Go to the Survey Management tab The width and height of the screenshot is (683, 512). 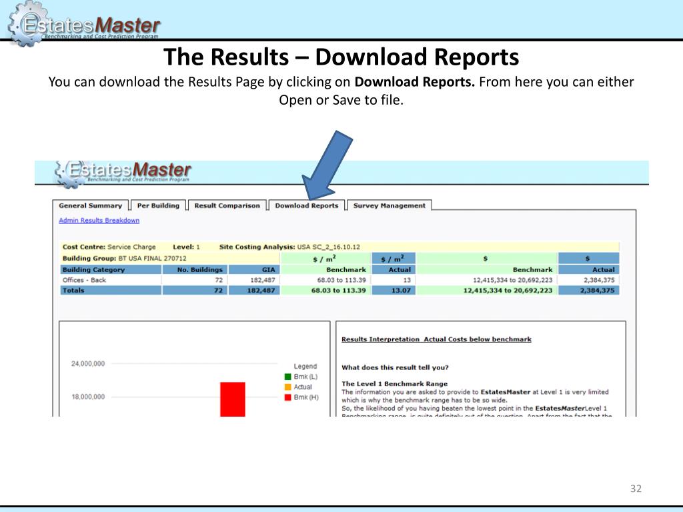coord(390,205)
